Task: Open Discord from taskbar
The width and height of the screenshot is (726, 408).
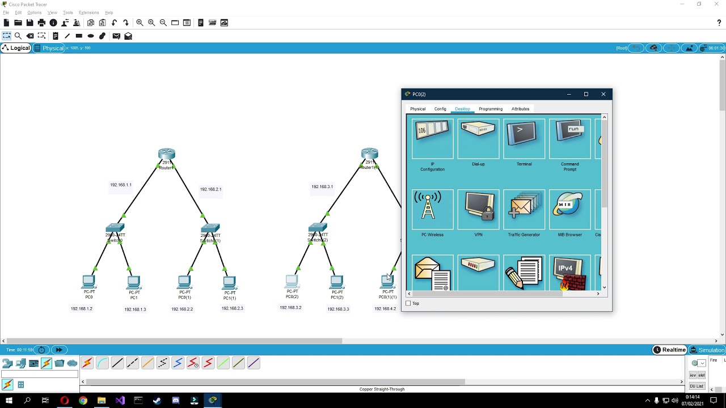Action: [175, 400]
